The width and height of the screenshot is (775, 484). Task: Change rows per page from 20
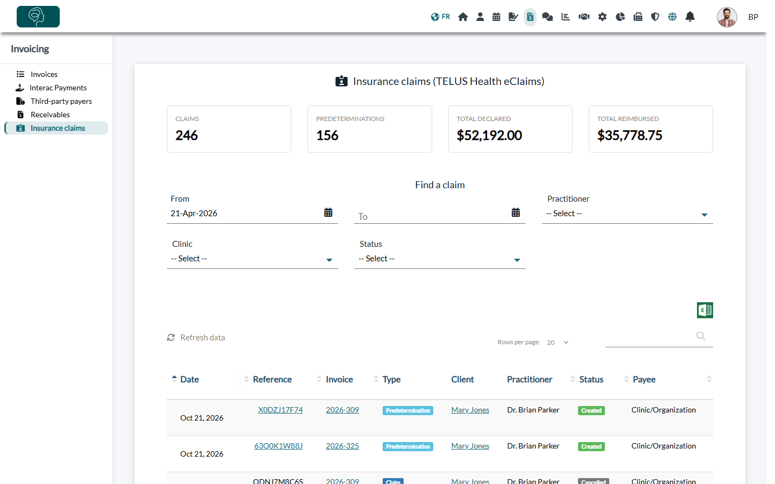tap(558, 343)
